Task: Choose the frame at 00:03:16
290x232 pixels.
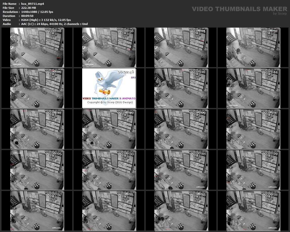Action: [181, 88]
